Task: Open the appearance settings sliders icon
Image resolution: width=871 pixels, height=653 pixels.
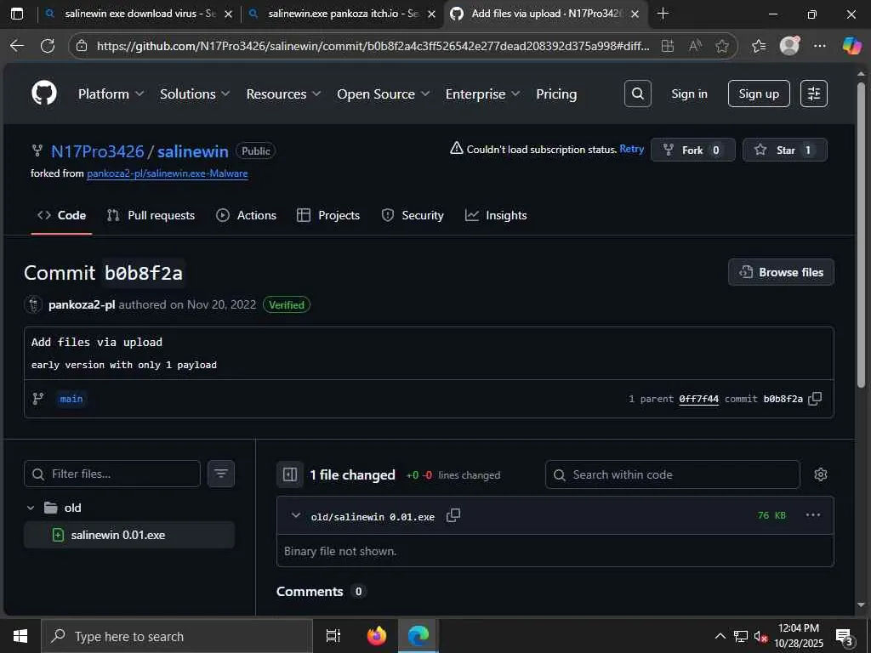Action: pos(814,94)
